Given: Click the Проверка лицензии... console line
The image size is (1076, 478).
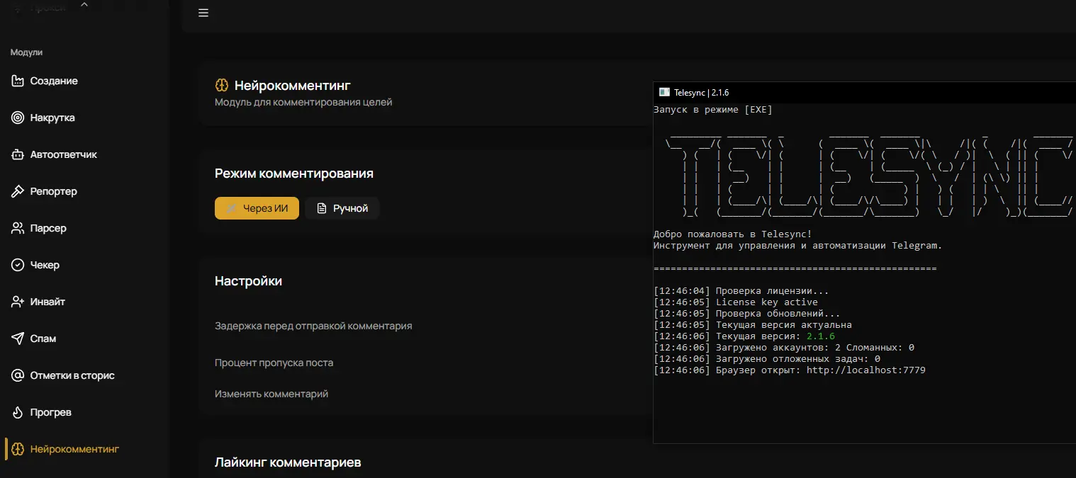Looking at the screenshot, I should coord(741,291).
